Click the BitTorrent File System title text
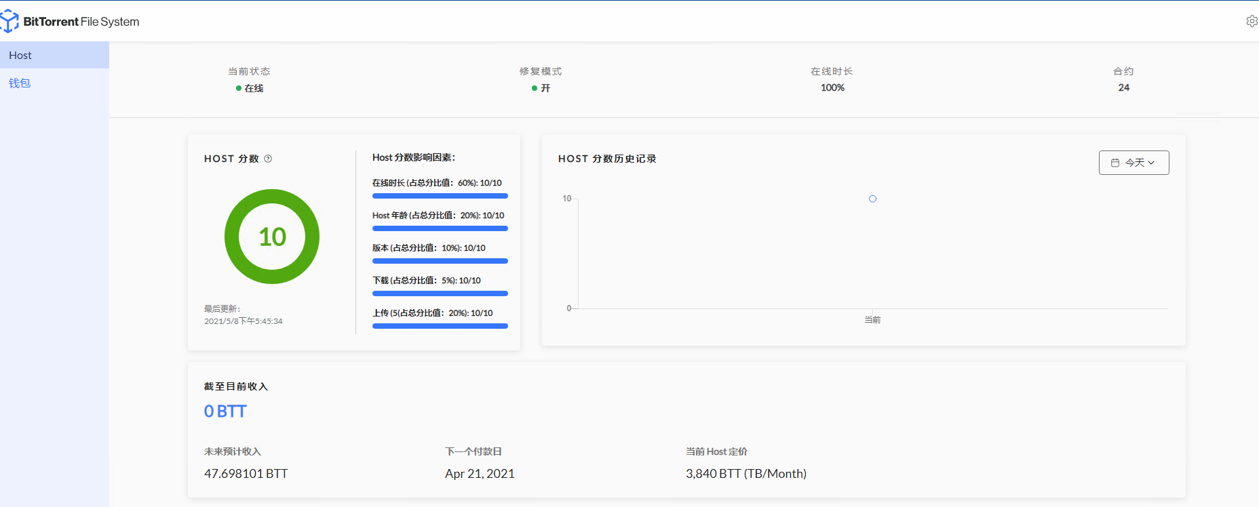This screenshot has height=507, width=1259. pos(81,22)
